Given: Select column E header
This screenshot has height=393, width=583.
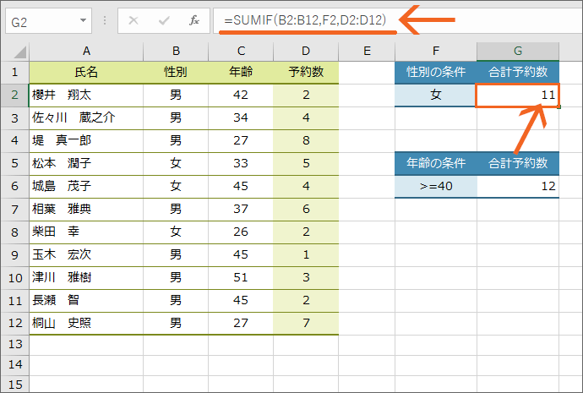Looking at the screenshot, I should point(367,51).
